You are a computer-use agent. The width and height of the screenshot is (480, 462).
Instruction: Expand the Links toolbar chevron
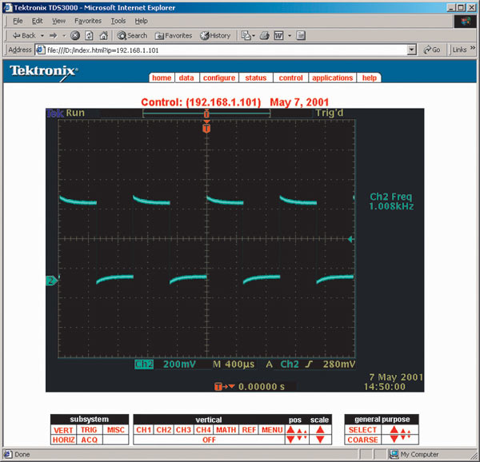tap(473, 48)
